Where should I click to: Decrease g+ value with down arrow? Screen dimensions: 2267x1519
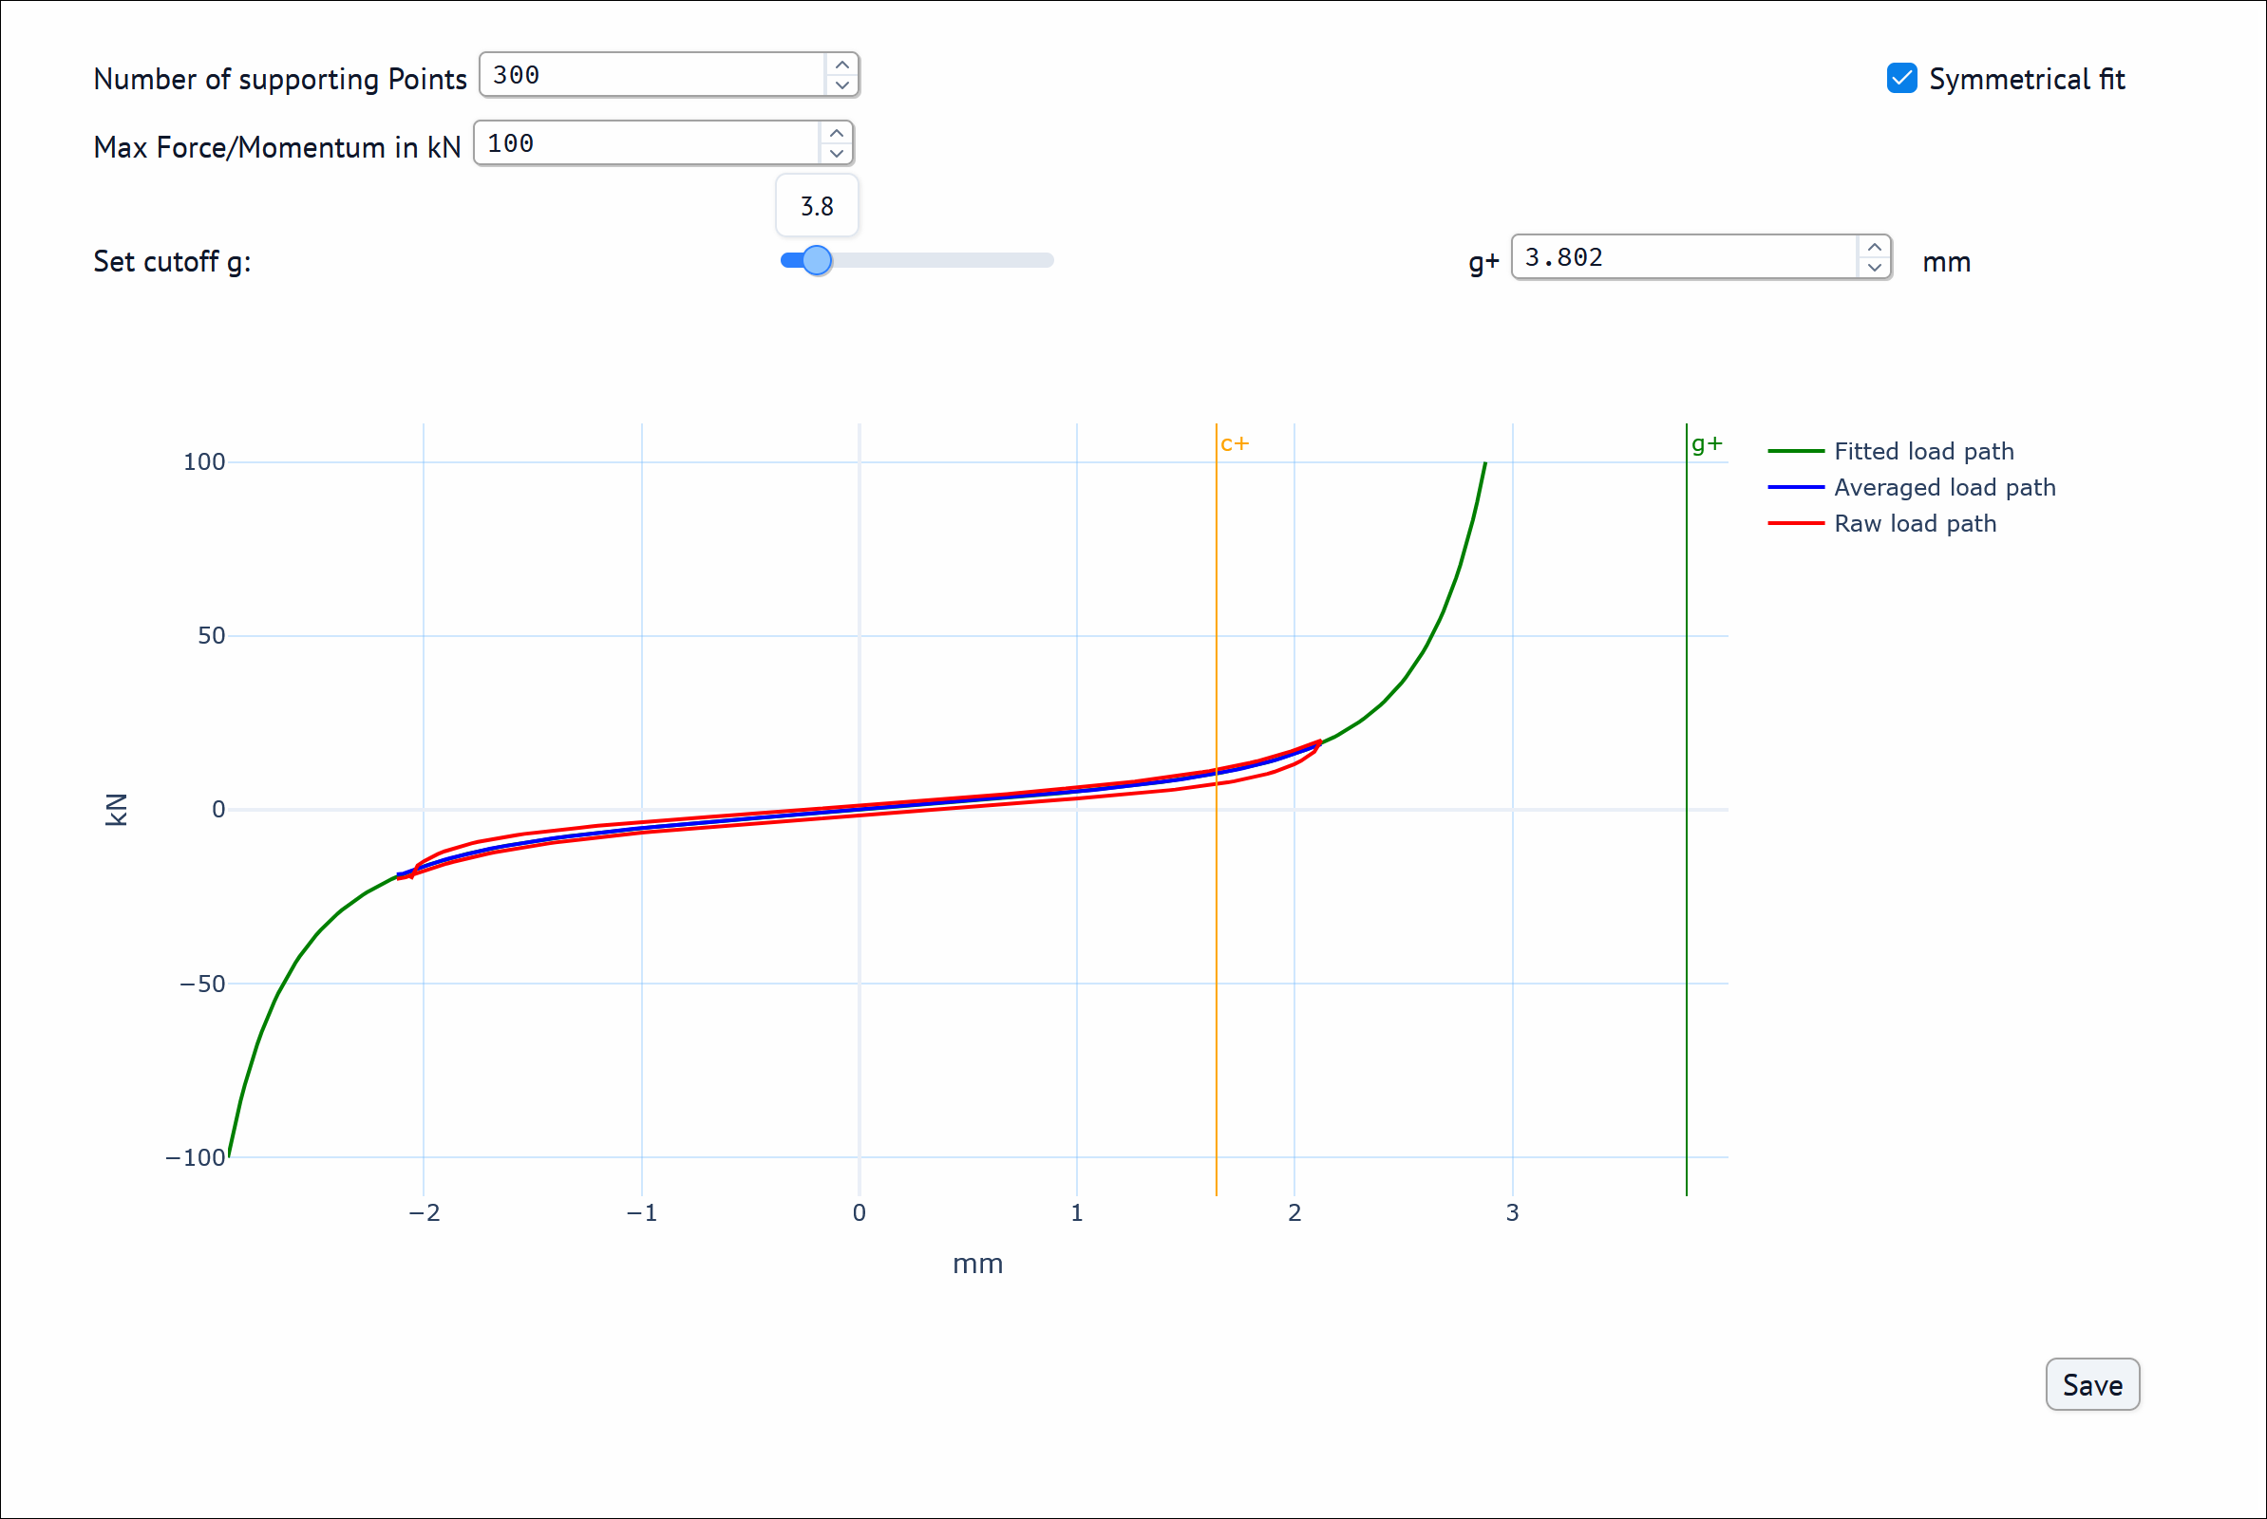(x=1875, y=268)
